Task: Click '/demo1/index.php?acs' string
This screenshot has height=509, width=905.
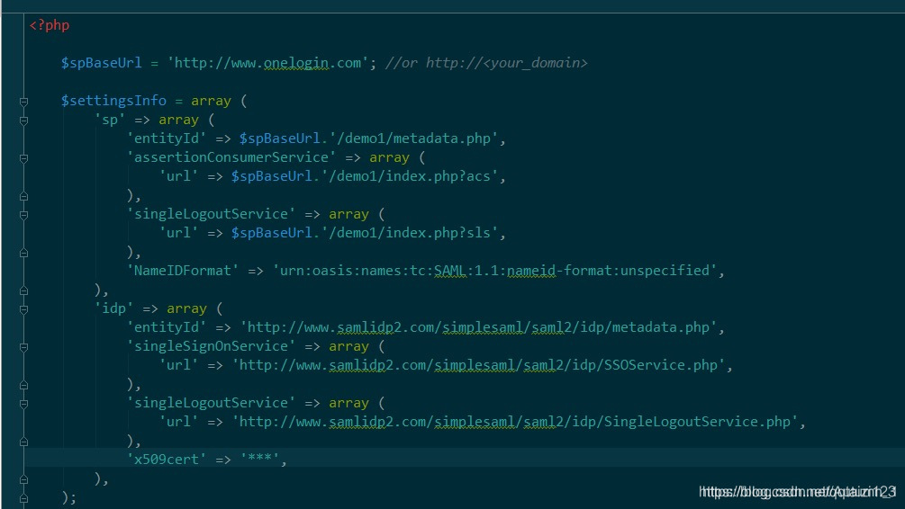Action: pyautogui.click(x=409, y=176)
